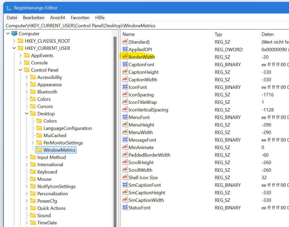Sort values by the Typ column header
Screen dimensions: 289x227
236,34
